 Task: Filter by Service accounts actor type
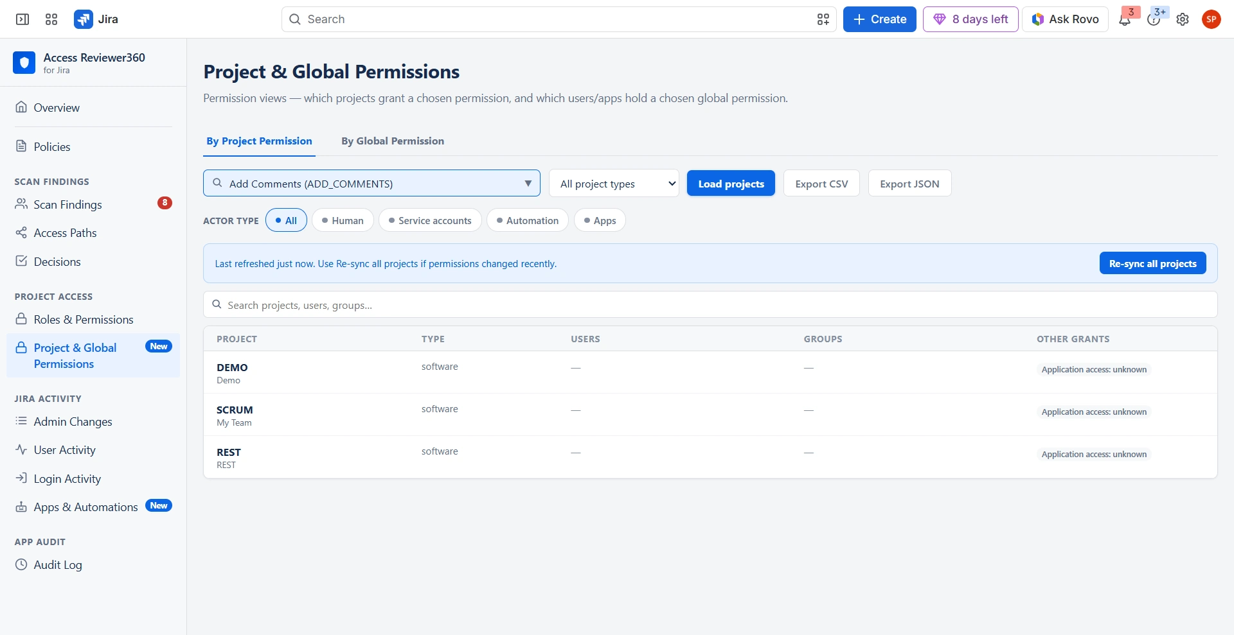(x=430, y=220)
